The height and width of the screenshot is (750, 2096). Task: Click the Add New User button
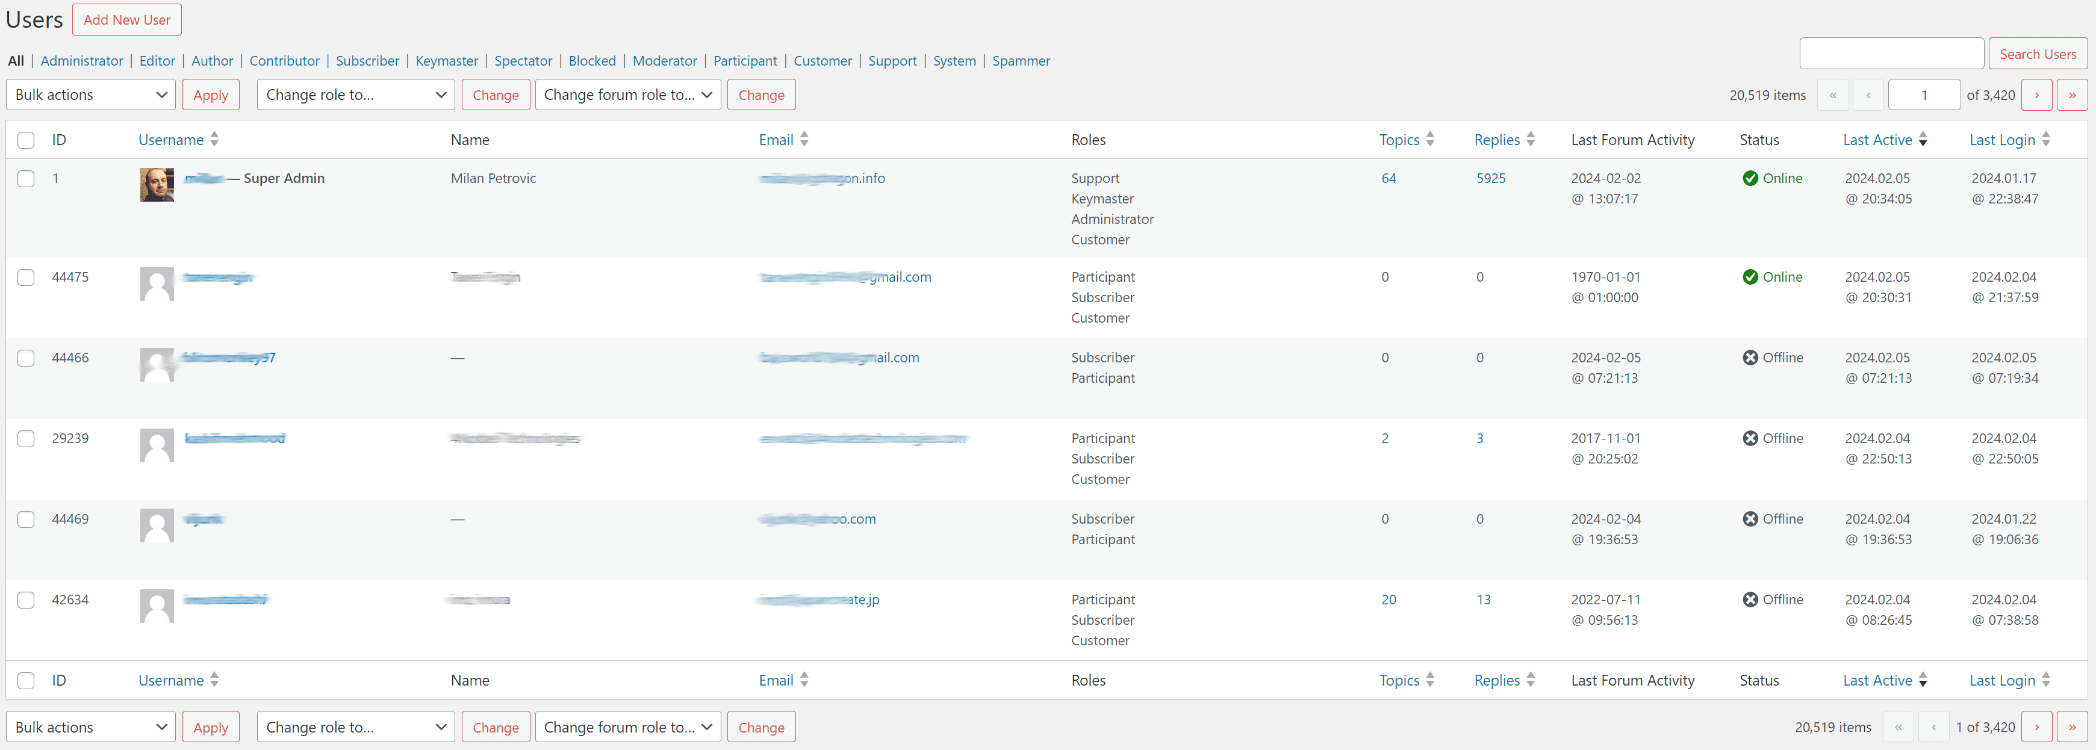pos(127,19)
